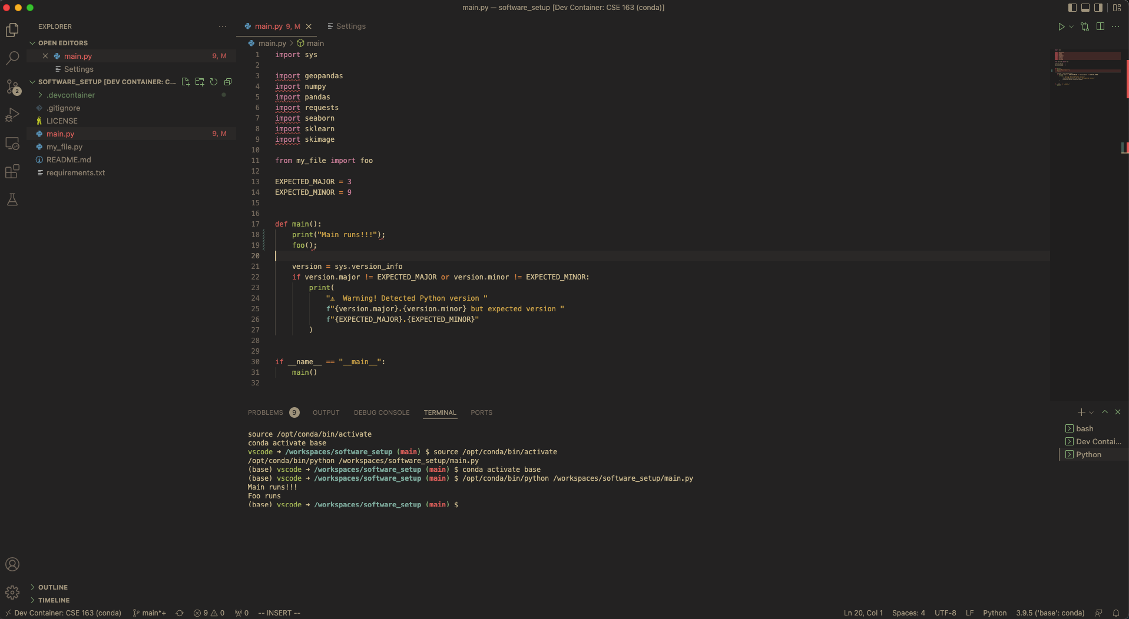Viewport: 1129px width, 619px height.
Task: Refresh the Explorer file tree
Action: coord(214,82)
